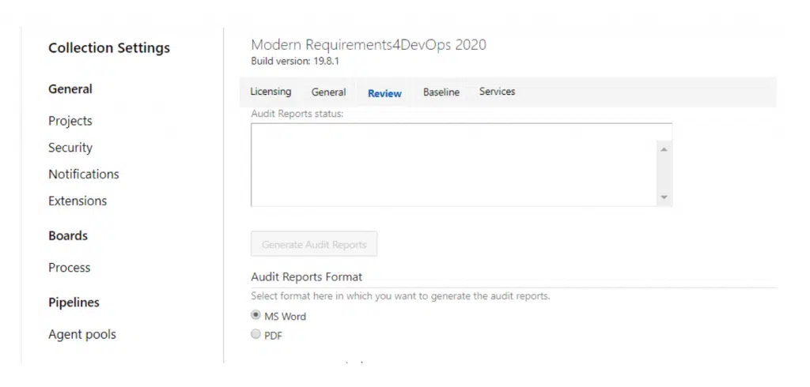Switch to the General tab
Viewport: 810px width, 387px height.
[328, 92]
